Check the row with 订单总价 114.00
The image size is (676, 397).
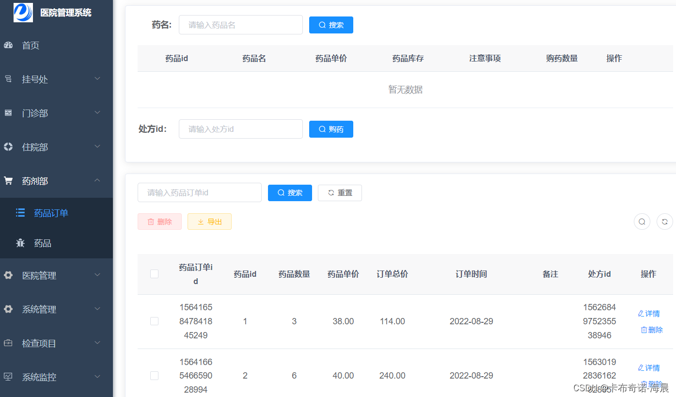pos(154,321)
